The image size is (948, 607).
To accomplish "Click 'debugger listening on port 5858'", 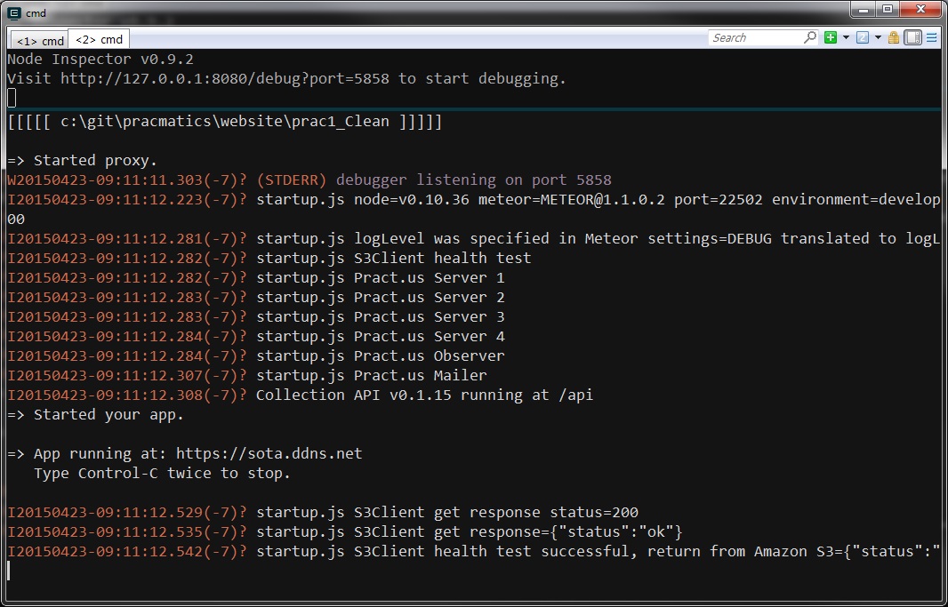I will point(474,180).
